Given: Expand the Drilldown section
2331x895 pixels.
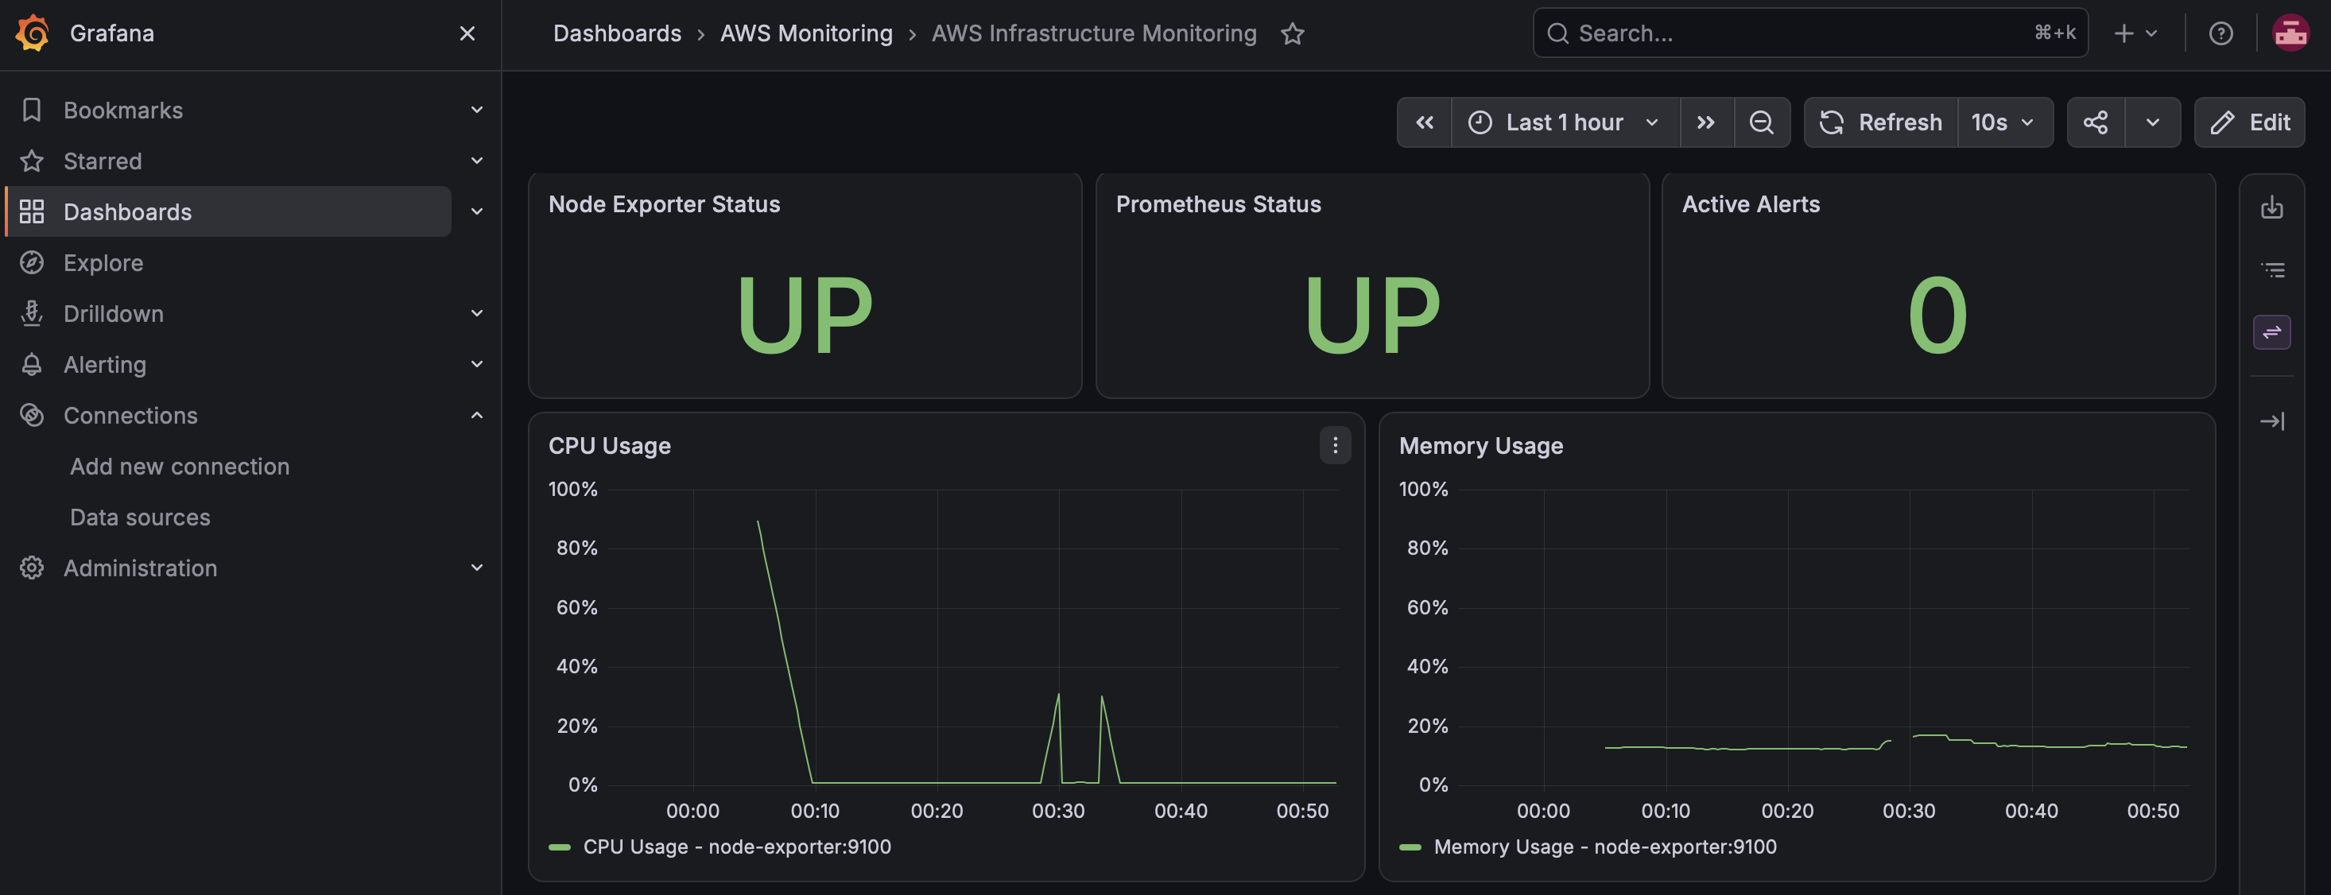Looking at the screenshot, I should click(x=477, y=313).
